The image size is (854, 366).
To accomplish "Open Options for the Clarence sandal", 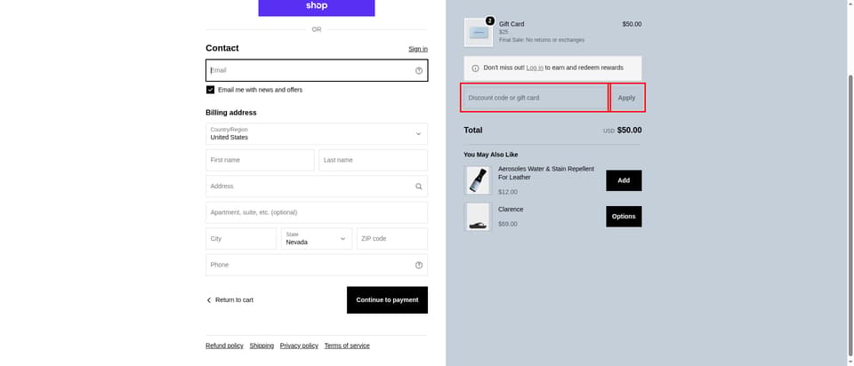I will (x=624, y=217).
